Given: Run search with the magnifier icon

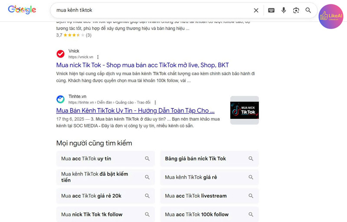Looking at the screenshot, I should pos(308,10).
